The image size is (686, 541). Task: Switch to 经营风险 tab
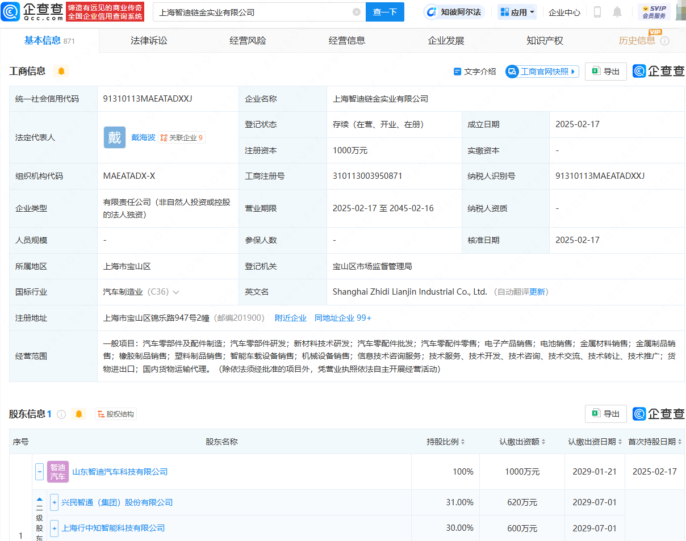tap(248, 41)
